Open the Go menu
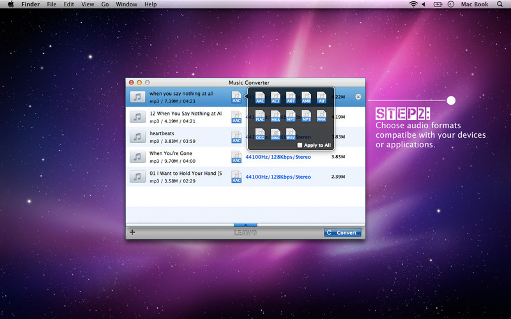This screenshot has width=511, height=319. tap(105, 4)
